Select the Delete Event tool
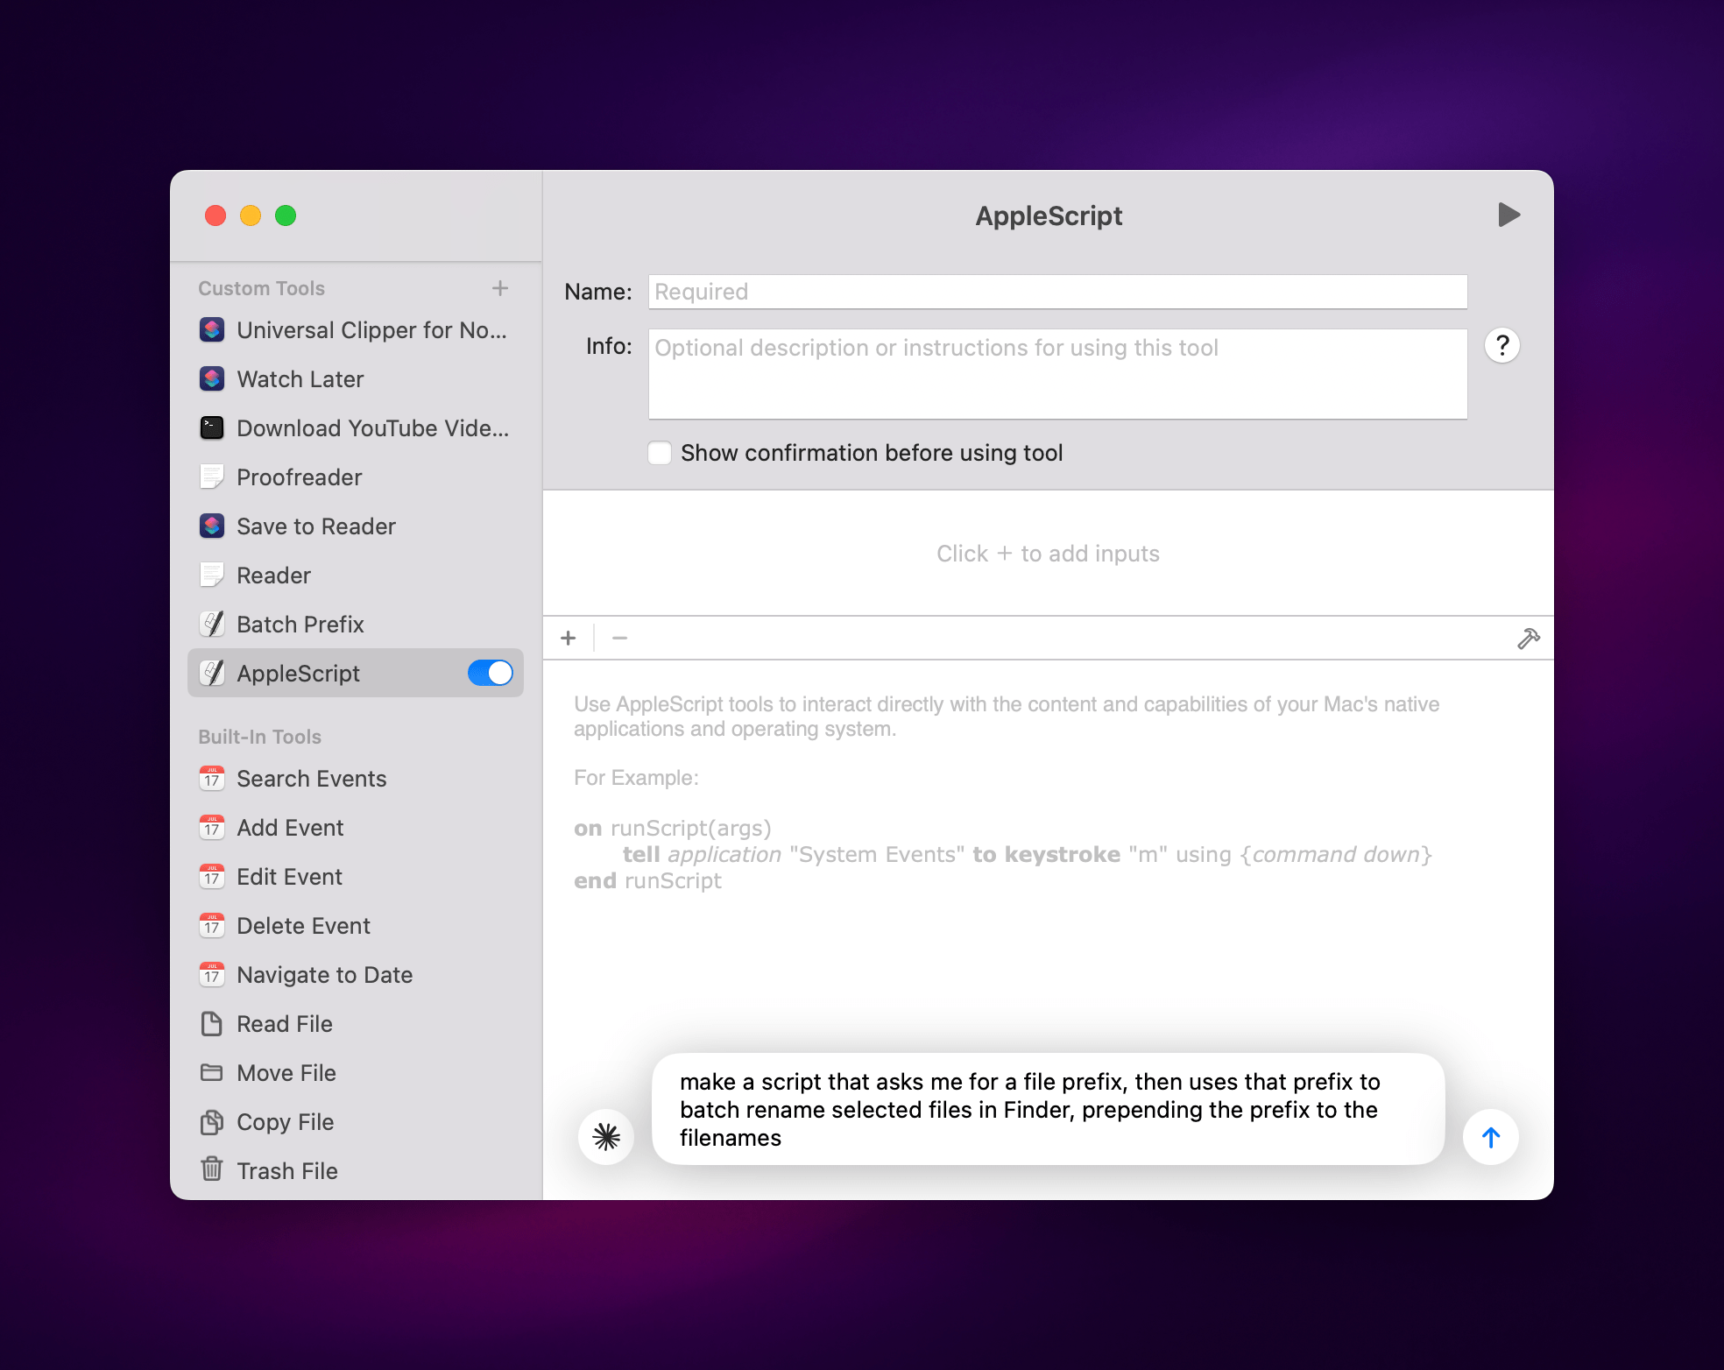The width and height of the screenshot is (1724, 1370). click(356, 925)
